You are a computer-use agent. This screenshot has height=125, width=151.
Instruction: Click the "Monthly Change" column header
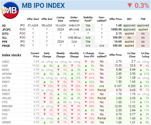(x=74, y=55)
